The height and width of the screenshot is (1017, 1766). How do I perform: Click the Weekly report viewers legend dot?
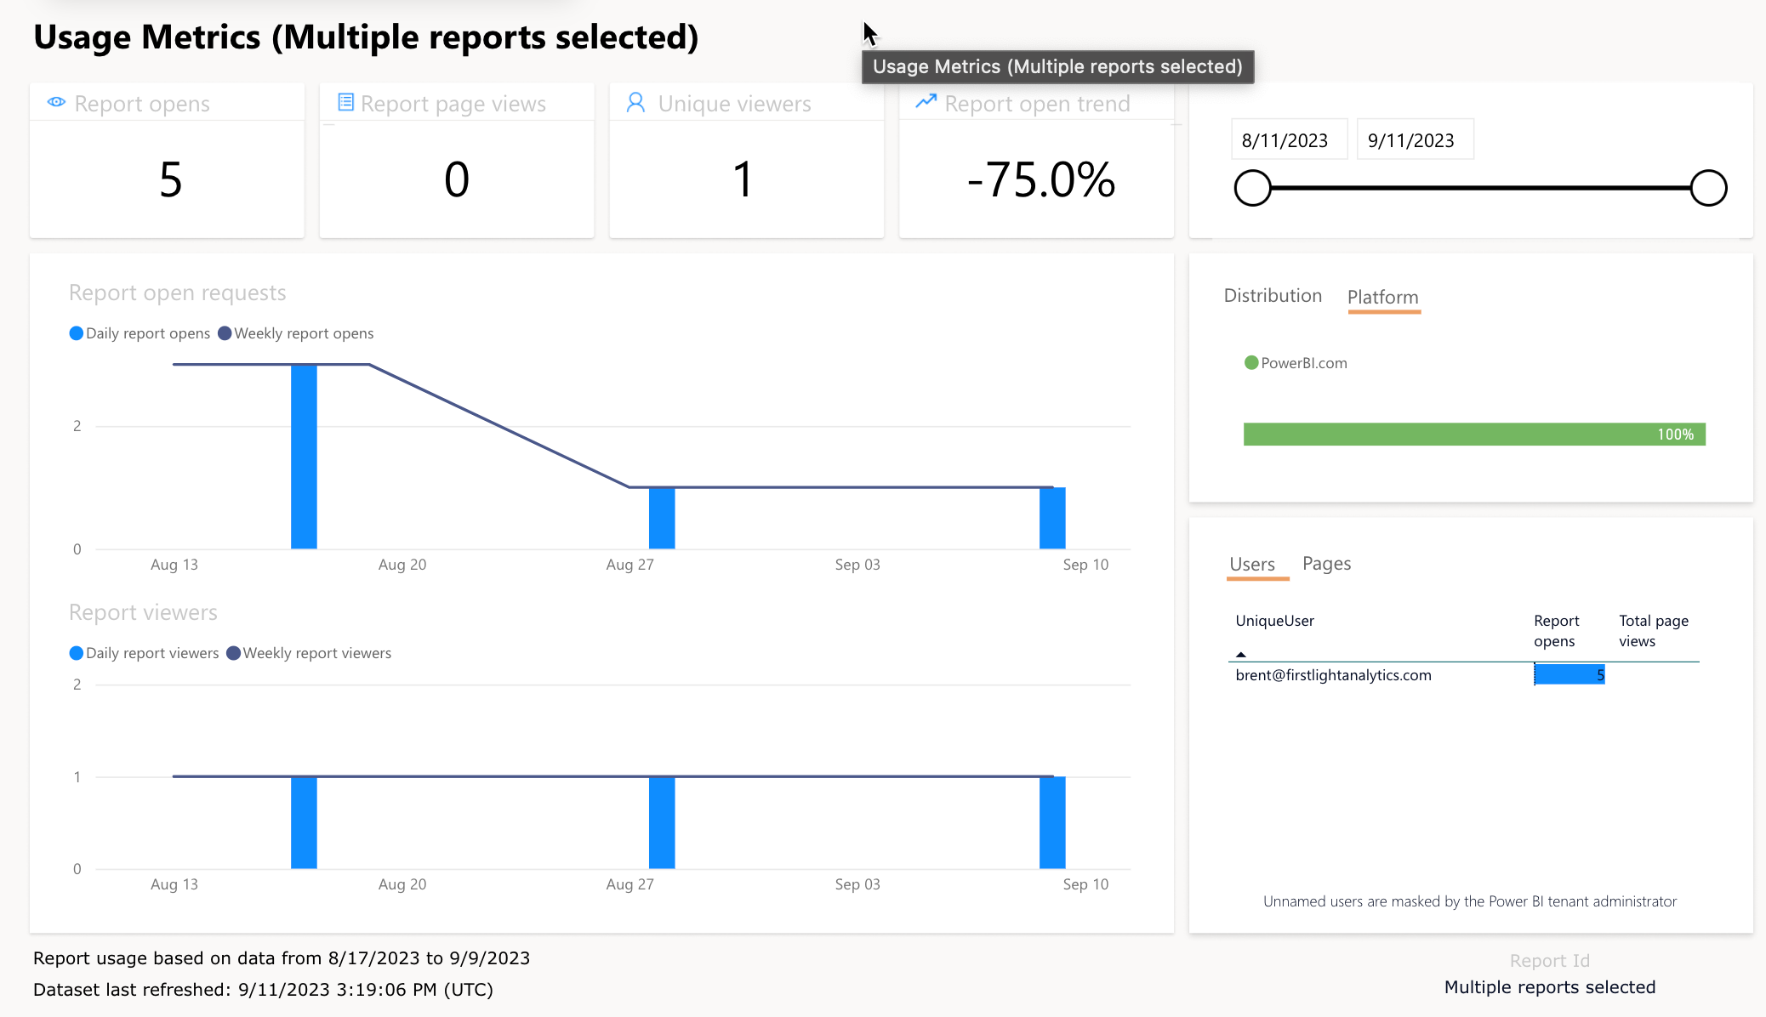pos(234,653)
